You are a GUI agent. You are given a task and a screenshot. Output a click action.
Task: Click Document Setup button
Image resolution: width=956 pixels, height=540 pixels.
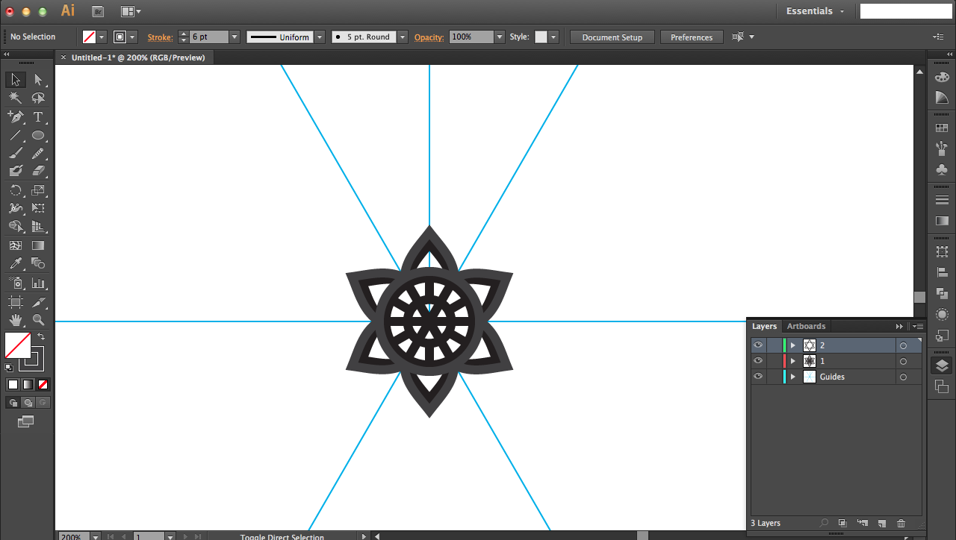pyautogui.click(x=612, y=37)
